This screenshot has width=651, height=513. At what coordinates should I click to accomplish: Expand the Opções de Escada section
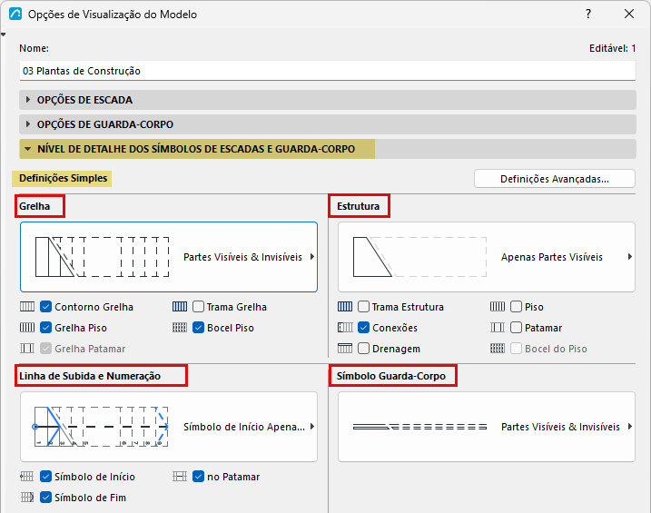[328, 100]
